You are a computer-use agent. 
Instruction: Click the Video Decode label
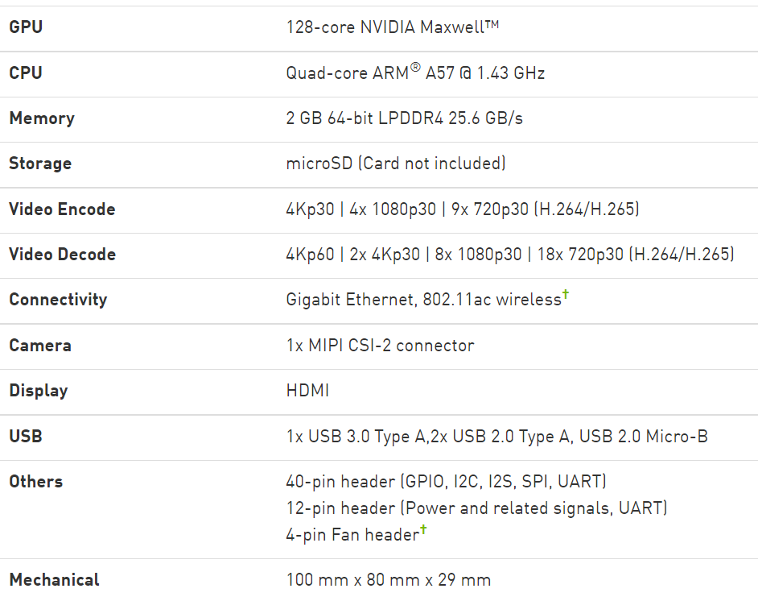pyautogui.click(x=62, y=255)
